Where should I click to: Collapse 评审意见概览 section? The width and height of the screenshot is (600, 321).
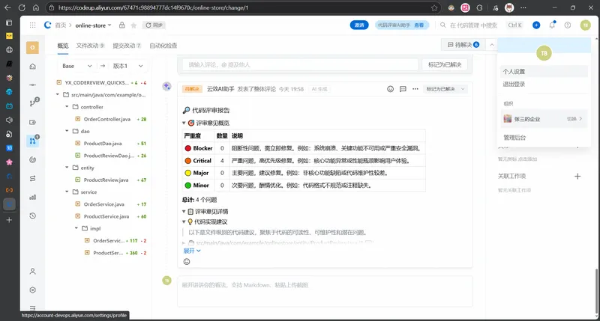coord(184,123)
